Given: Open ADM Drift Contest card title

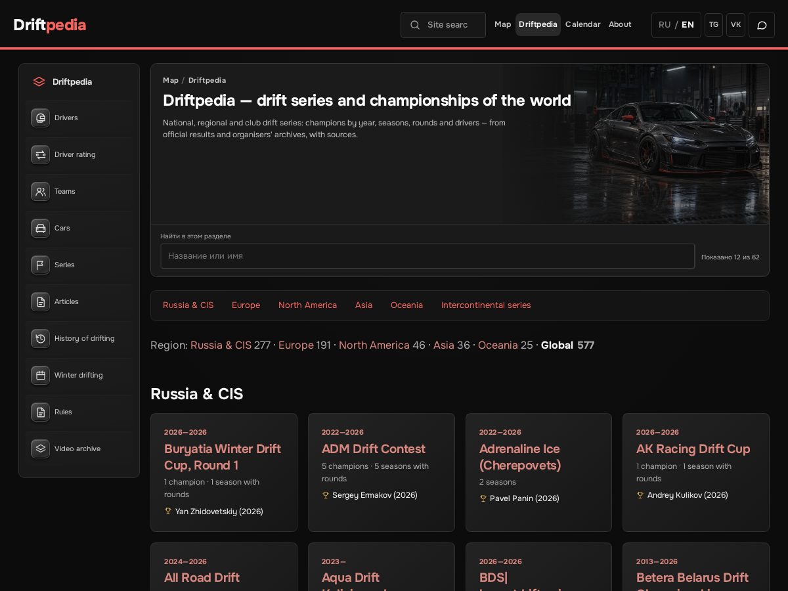Looking at the screenshot, I should click(374, 449).
